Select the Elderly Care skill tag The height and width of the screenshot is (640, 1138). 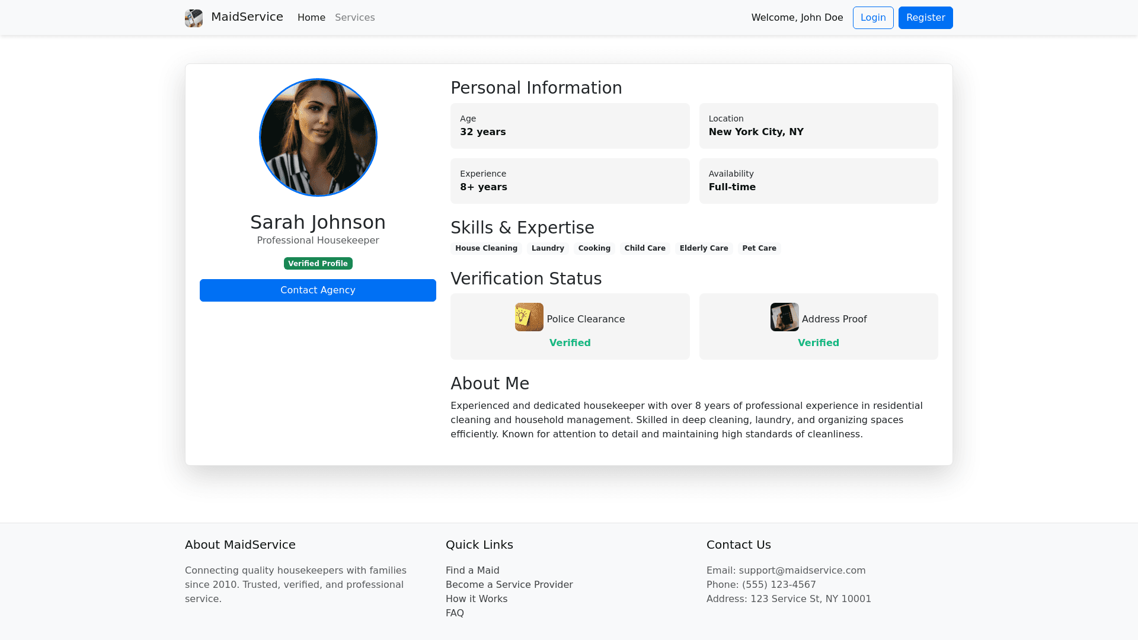pos(704,248)
